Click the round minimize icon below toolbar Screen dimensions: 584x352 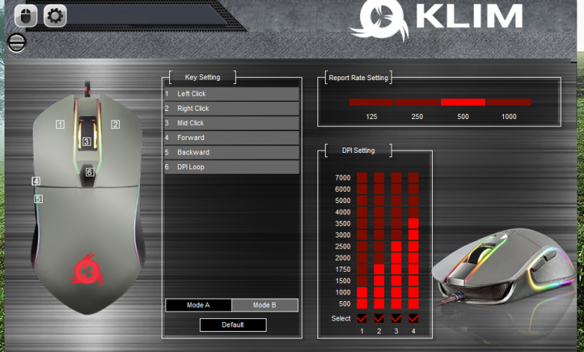[x=16, y=43]
